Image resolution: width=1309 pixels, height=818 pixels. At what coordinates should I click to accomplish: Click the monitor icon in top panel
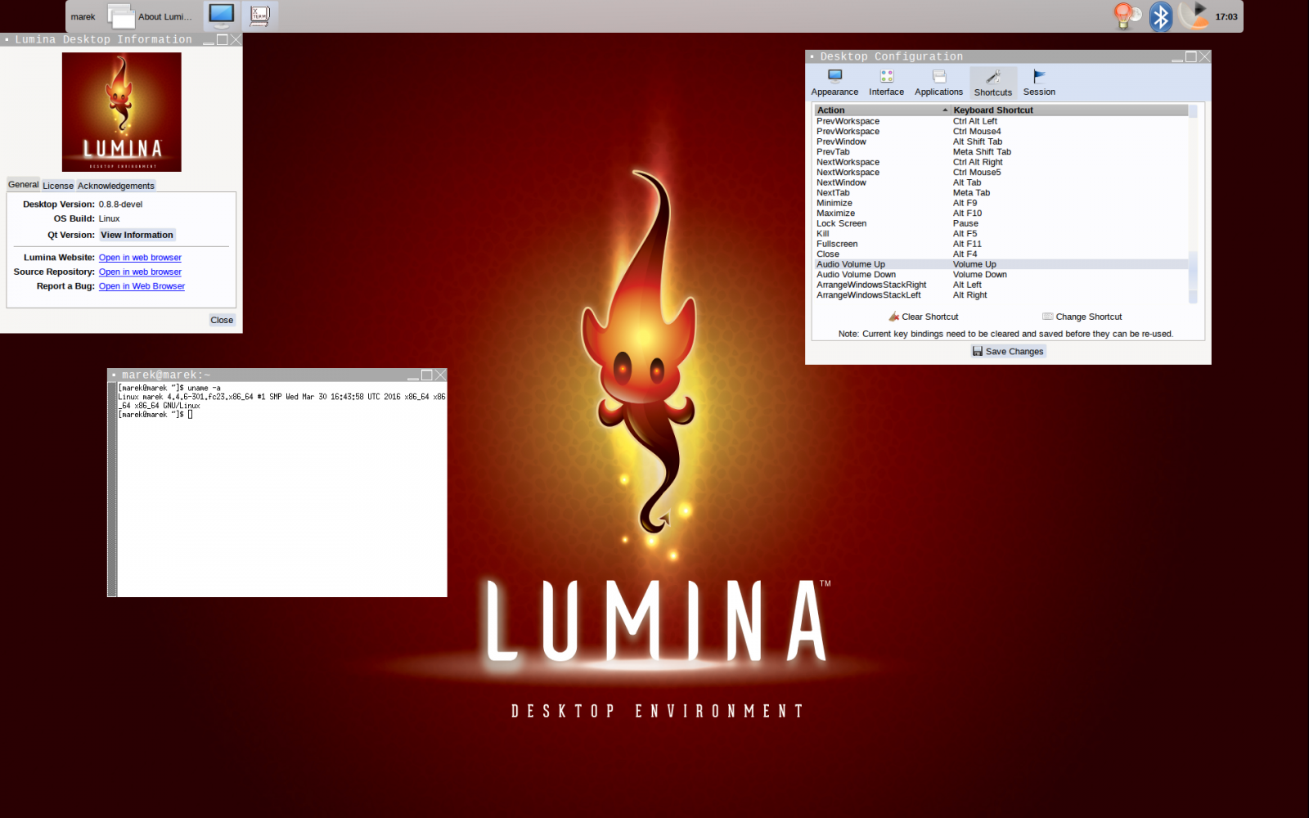coord(221,16)
